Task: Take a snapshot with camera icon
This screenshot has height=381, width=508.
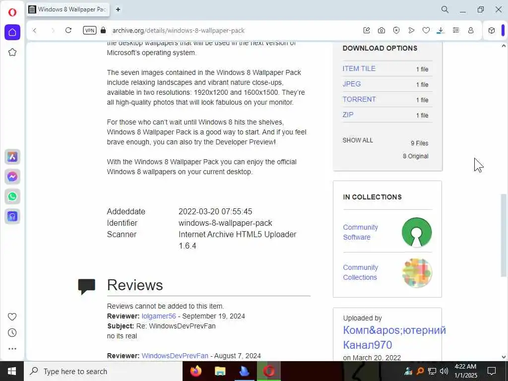Action: coord(381,30)
